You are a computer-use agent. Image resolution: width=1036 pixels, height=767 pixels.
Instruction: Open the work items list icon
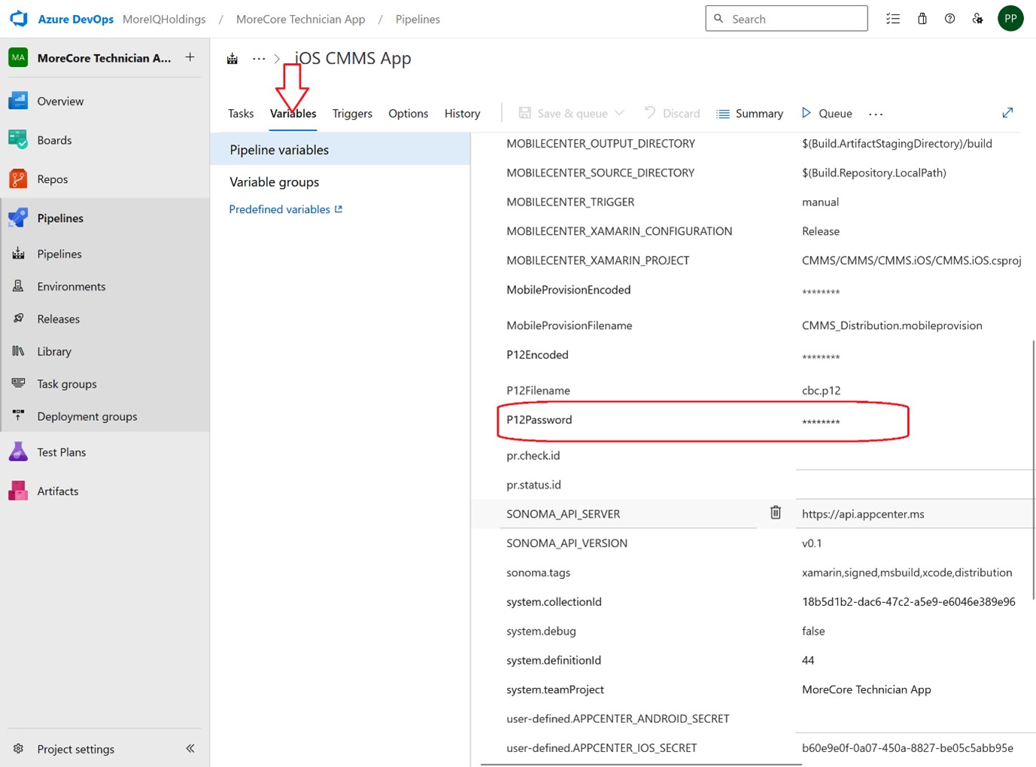[893, 19]
